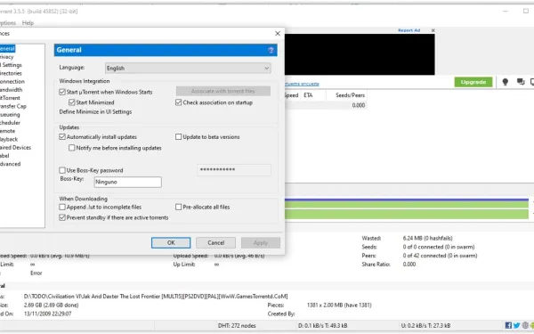Select the Privacy preferences category
The height and width of the screenshot is (334, 534).
tap(6, 57)
